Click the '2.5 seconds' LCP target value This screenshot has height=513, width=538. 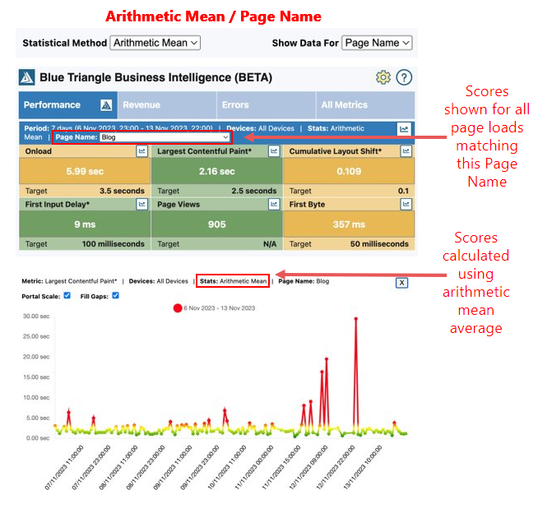[254, 191]
